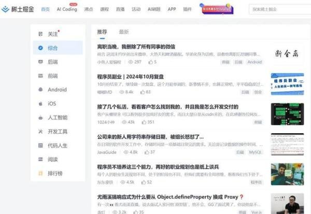Click the 程序员副业 blue thumbnail
Image resolution: width=311 pixels, height=214 pixels.
click(x=287, y=84)
